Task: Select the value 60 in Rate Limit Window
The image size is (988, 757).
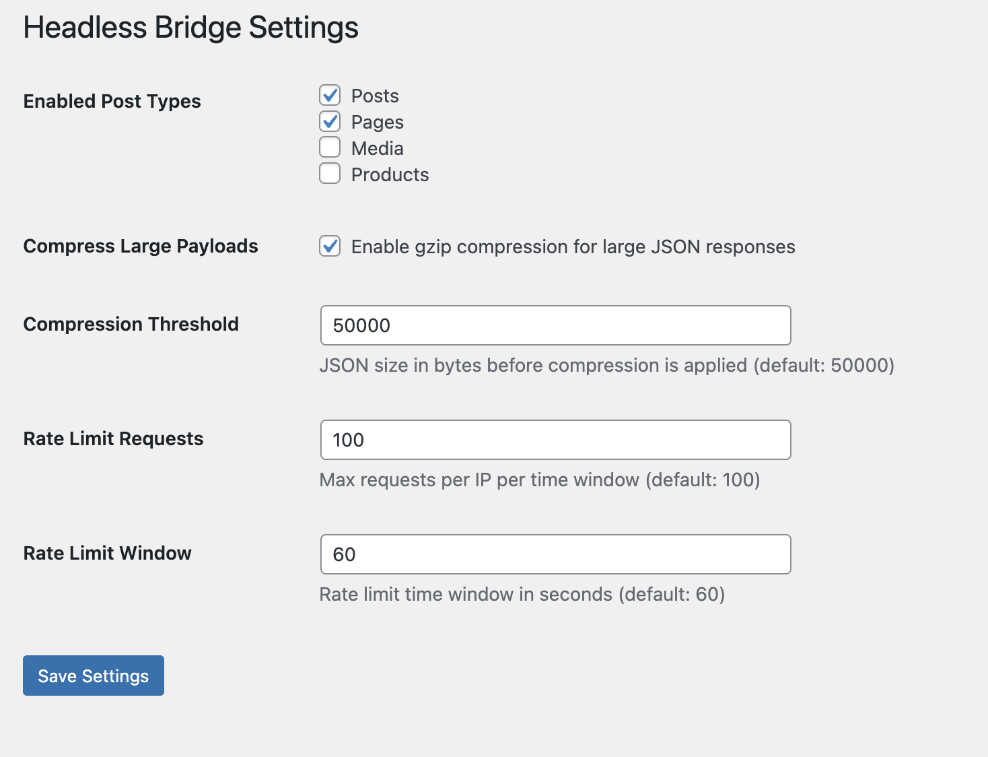Action: coord(345,554)
